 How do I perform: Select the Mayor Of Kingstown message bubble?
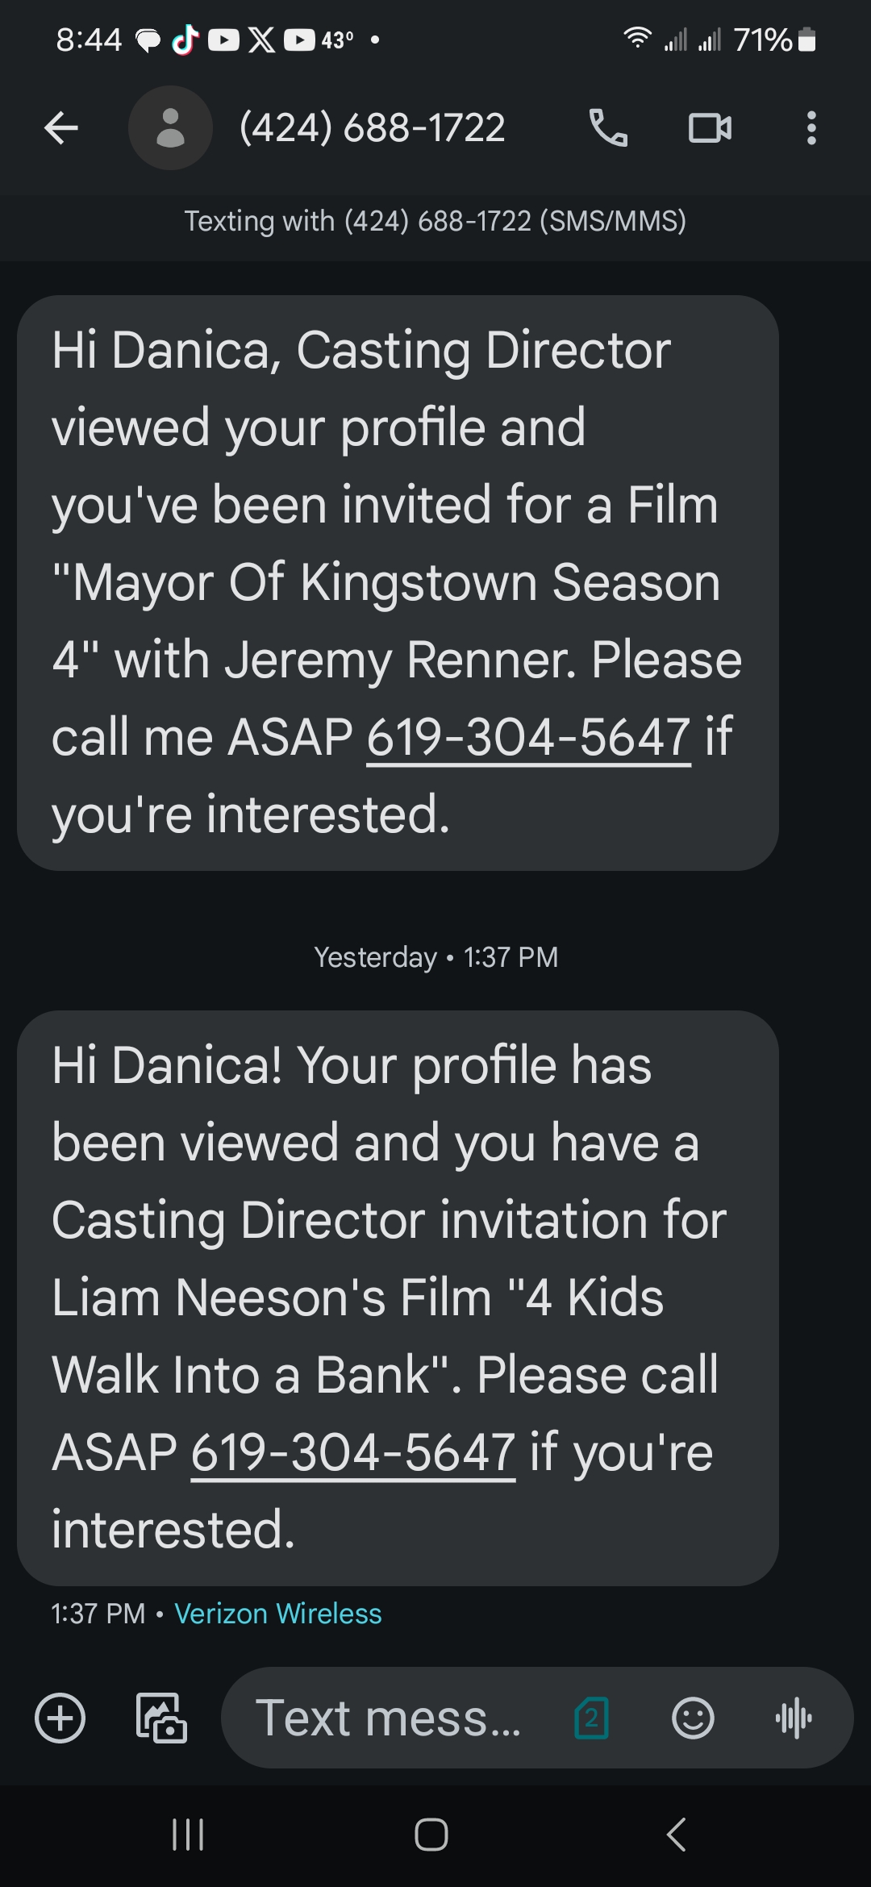coord(398,582)
